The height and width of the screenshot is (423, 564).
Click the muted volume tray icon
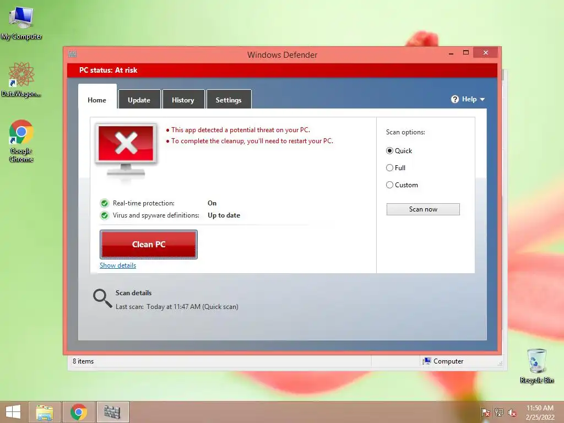point(512,413)
